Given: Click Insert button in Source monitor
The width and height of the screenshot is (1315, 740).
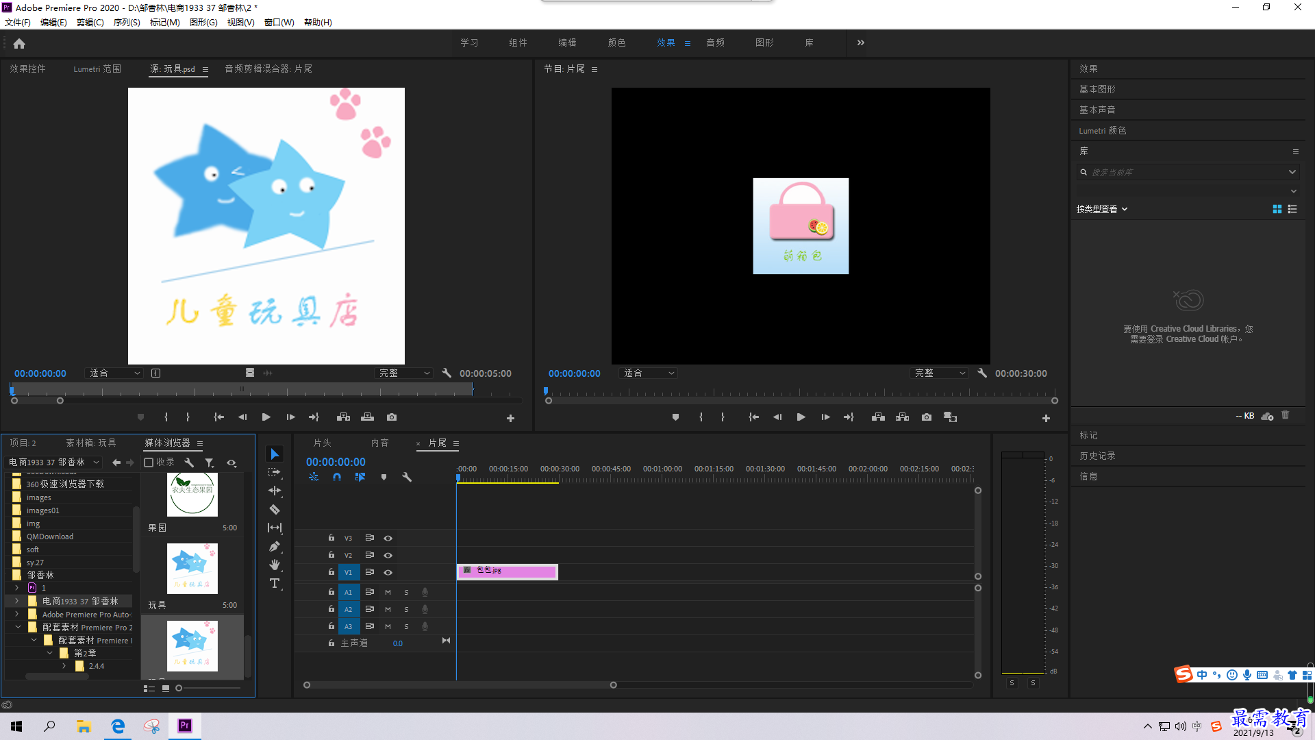Looking at the screenshot, I should coord(344,417).
